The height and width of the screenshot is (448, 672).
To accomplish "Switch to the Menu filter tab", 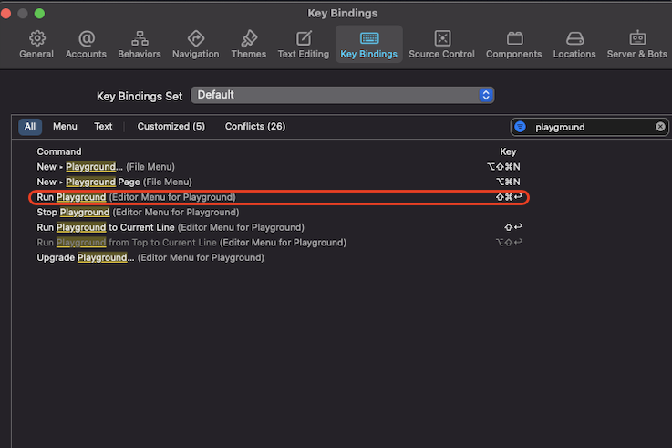I will [x=65, y=127].
